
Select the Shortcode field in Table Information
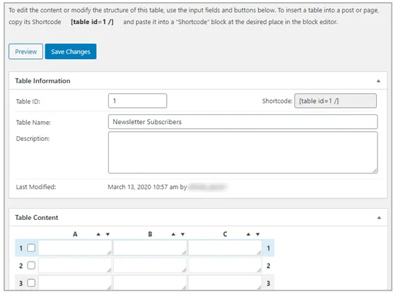(x=335, y=101)
